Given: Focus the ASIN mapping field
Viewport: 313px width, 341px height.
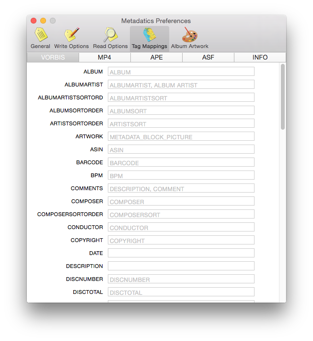Looking at the screenshot, I should (181, 149).
